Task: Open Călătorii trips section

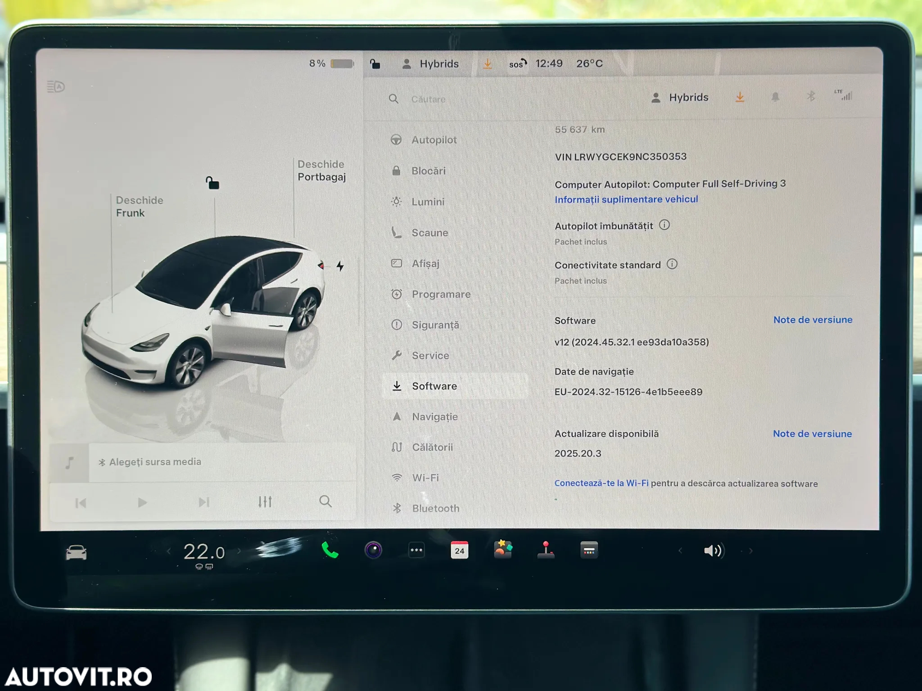Action: click(422, 447)
